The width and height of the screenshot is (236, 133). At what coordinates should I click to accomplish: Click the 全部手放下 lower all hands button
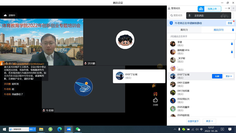pyautogui.click(x=193, y=121)
